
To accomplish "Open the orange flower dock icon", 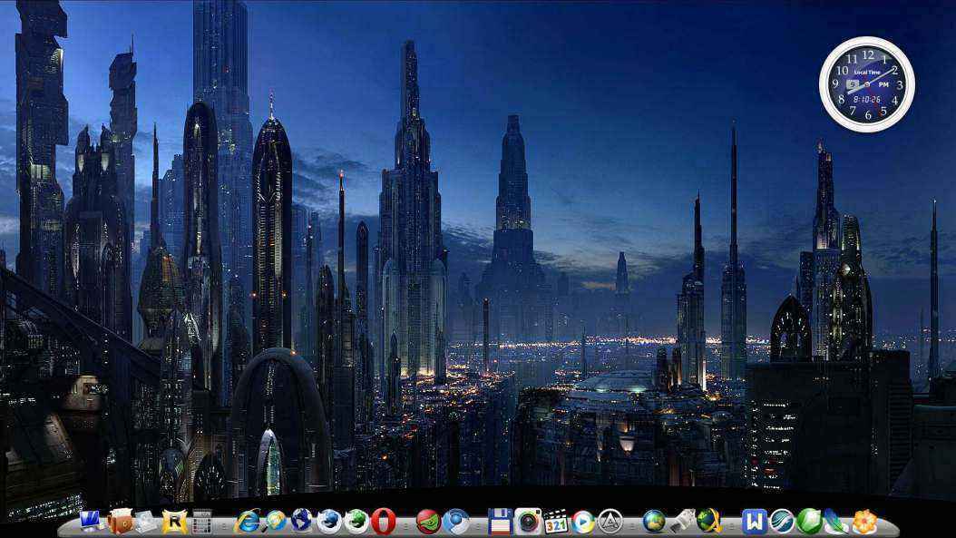I will [x=864, y=522].
